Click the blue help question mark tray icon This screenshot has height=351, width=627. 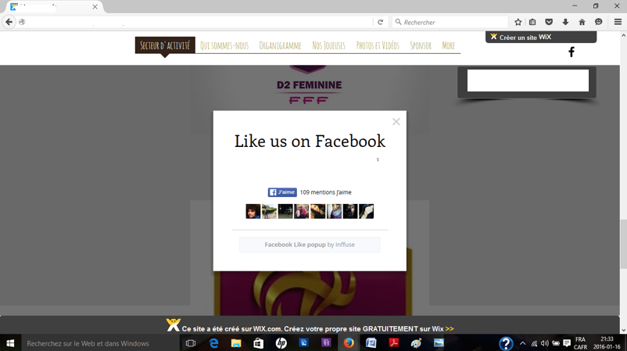[506, 343]
